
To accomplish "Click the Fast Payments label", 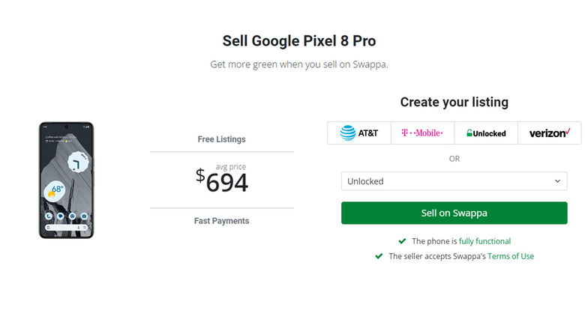I will tap(221, 221).
